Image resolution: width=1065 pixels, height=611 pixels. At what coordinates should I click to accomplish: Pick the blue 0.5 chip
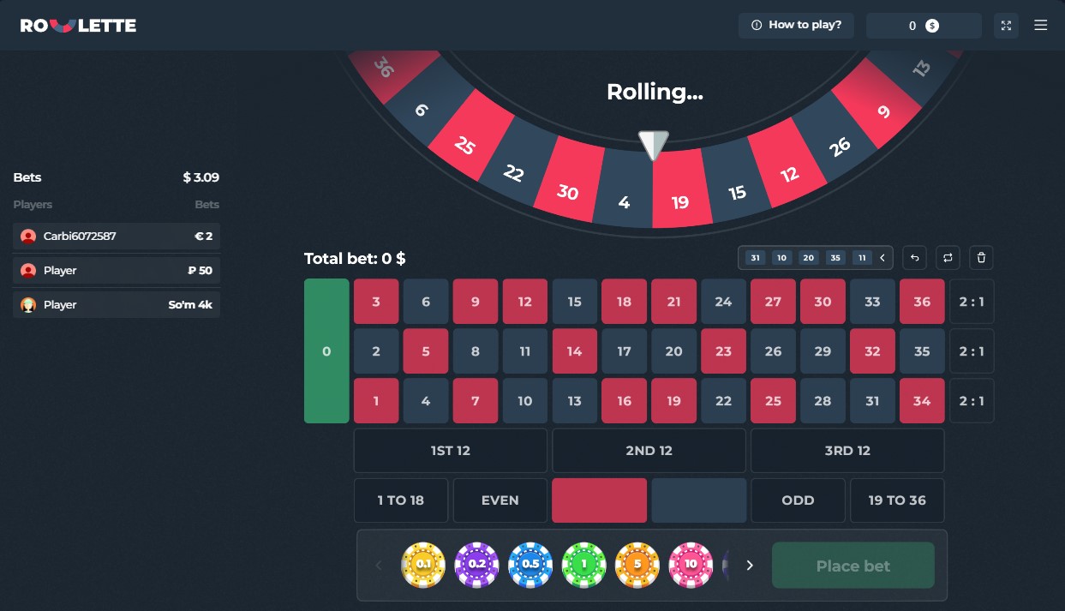point(530,566)
